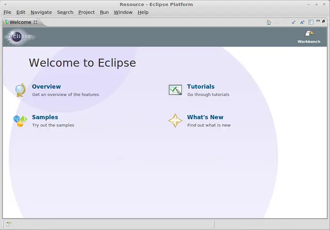Click the Workbench label
The image size is (330, 230).
pos(309,42)
